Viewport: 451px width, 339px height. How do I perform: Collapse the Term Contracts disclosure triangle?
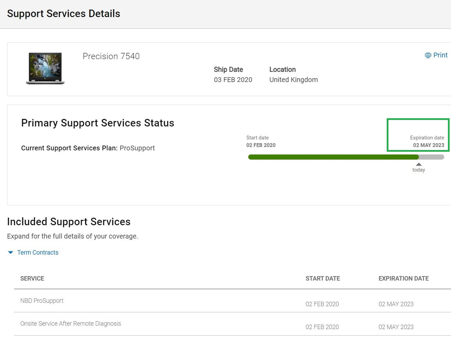pos(10,252)
